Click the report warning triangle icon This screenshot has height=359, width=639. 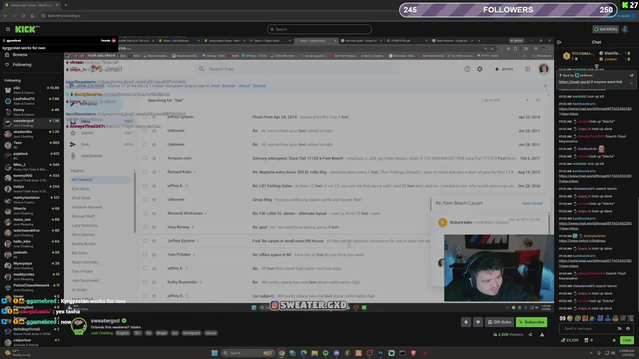tap(542, 335)
